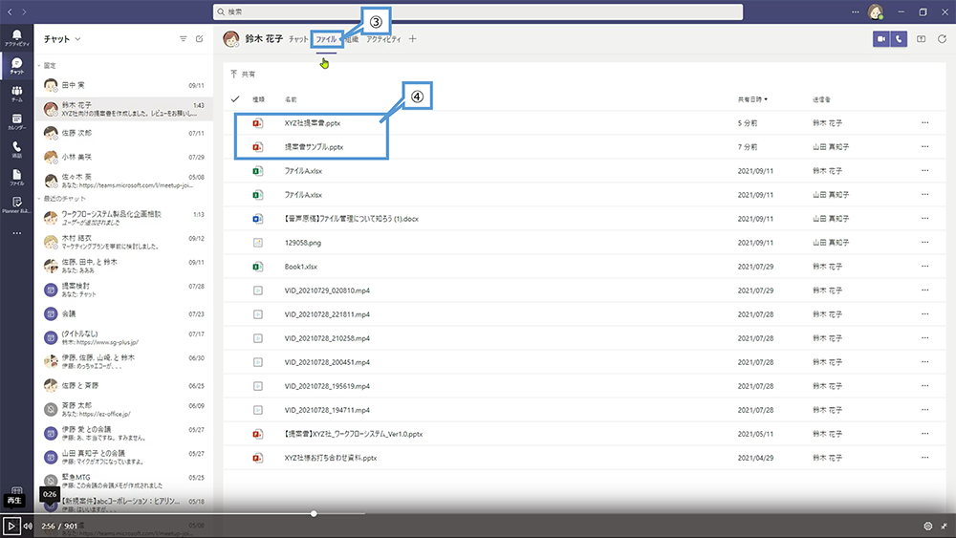This screenshot has height=538, width=956.
Task: Click the refresh icon at top right
Action: coord(942,39)
